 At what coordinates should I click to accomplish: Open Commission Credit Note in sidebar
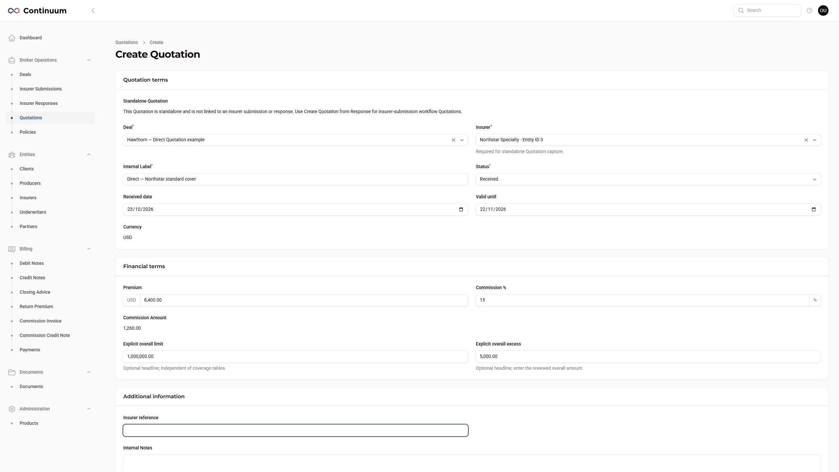click(x=45, y=335)
